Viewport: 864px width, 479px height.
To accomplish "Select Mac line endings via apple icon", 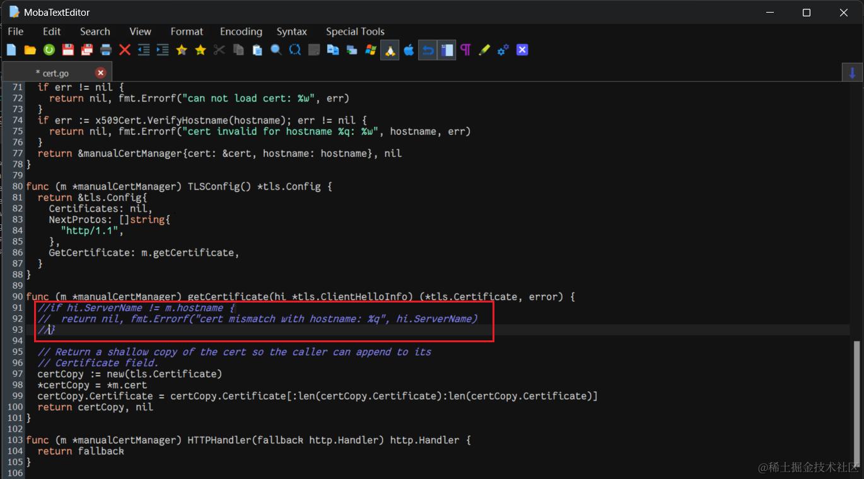I will click(409, 50).
